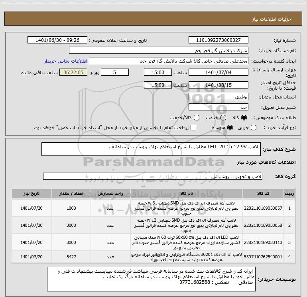The height and width of the screenshot is (297, 307).
Task: Click quantity 5427 in row 4
Action: (x=71, y=257)
